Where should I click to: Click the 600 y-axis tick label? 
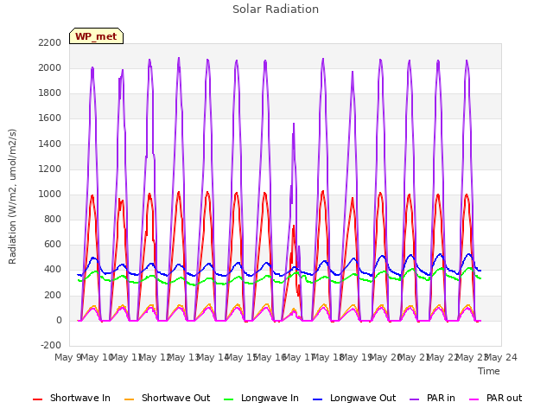tap(53, 245)
